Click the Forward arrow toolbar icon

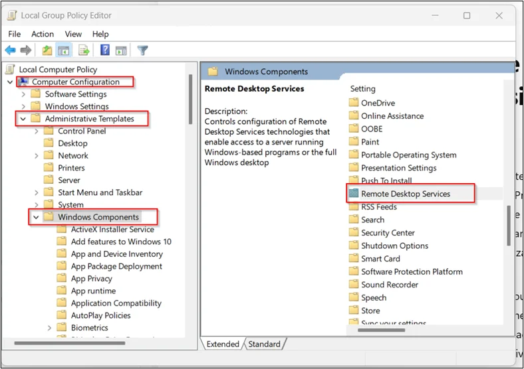(x=26, y=50)
